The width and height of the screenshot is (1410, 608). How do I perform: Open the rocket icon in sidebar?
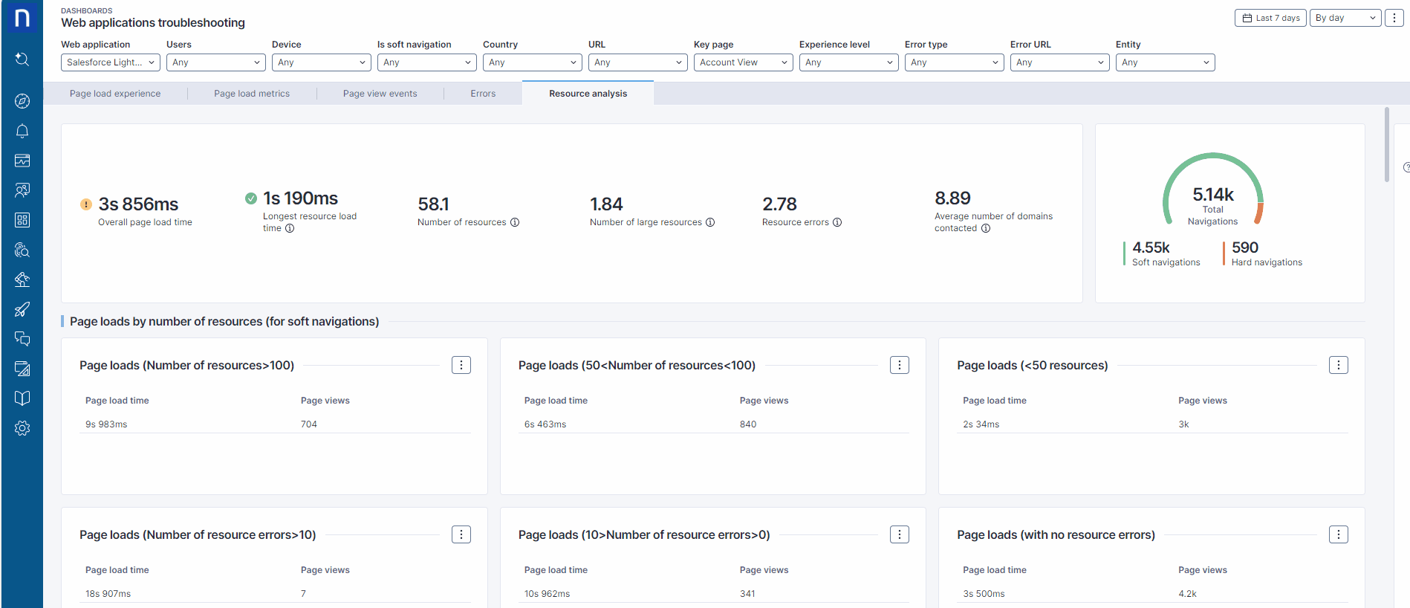[22, 309]
